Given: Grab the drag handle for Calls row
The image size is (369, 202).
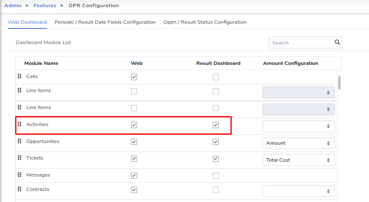Looking at the screenshot, I should pyautogui.click(x=20, y=76).
